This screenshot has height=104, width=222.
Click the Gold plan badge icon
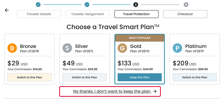point(122,48)
